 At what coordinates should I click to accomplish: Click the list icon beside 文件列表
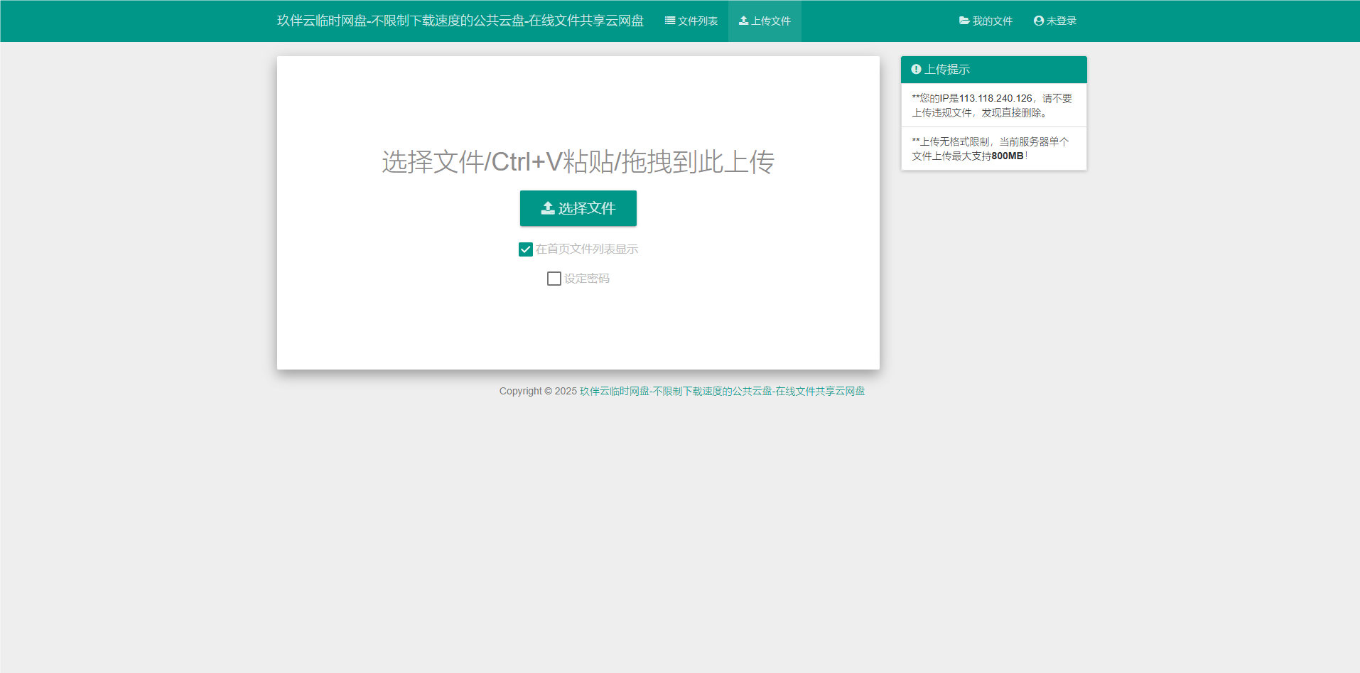pyautogui.click(x=669, y=21)
